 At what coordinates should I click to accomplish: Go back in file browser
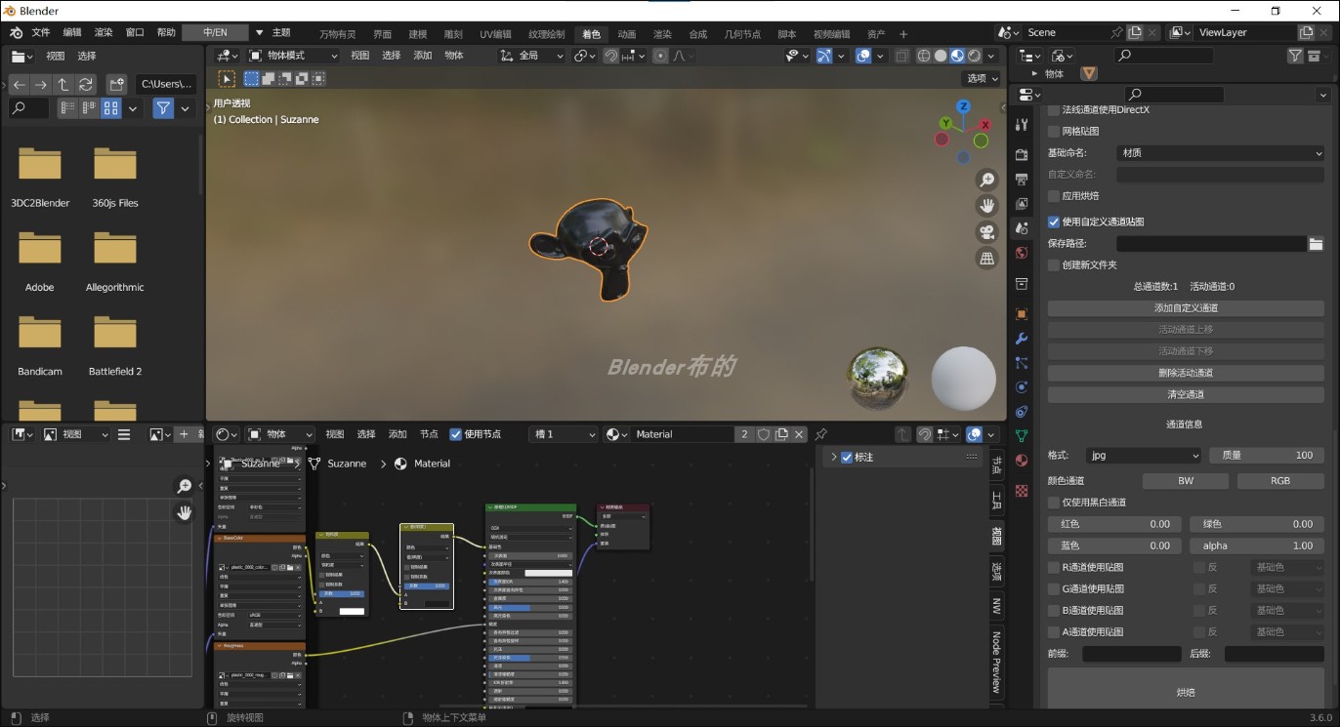click(x=20, y=85)
